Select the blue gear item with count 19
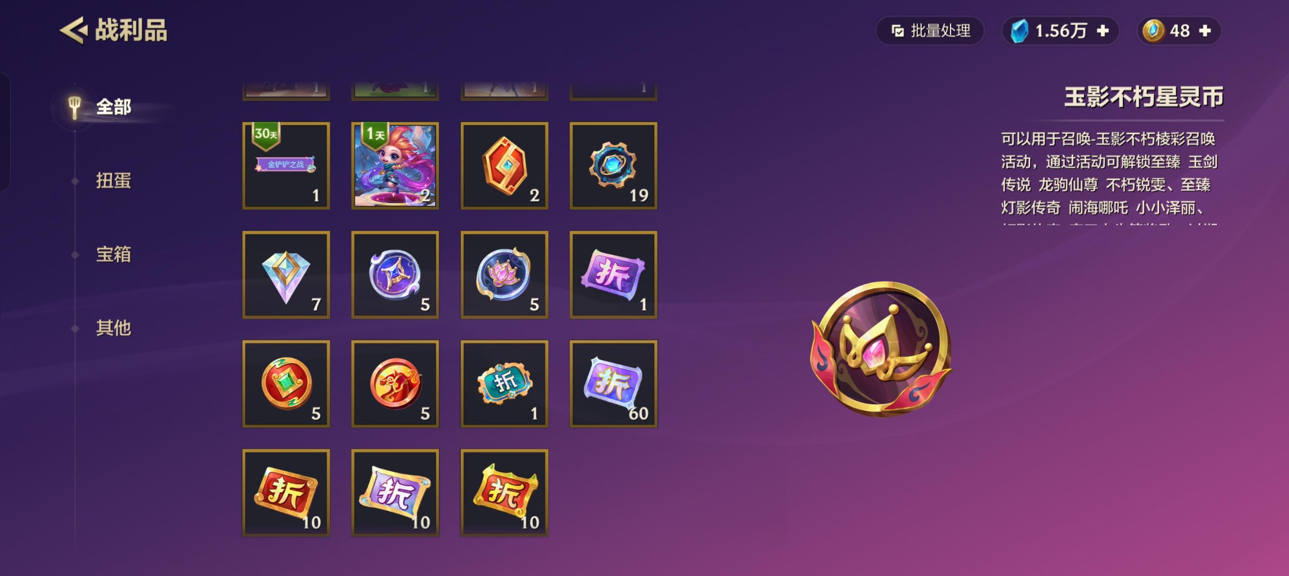This screenshot has width=1289, height=576. coord(613,166)
